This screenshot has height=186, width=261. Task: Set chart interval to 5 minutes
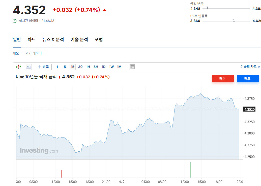click(x=65, y=67)
